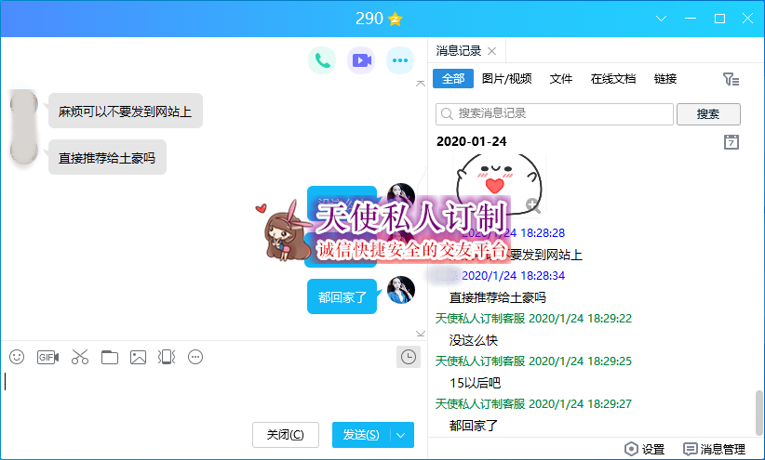Click the message records scrollbar
Image resolution: width=765 pixels, height=460 pixels.
tap(758, 409)
